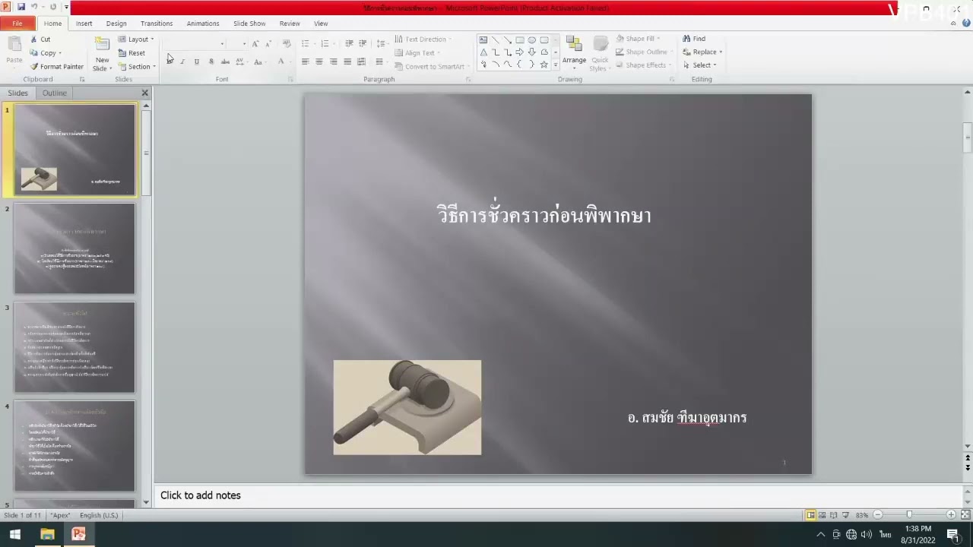Open Windows Start menu
Screen dimensions: 973x547
[14, 535]
